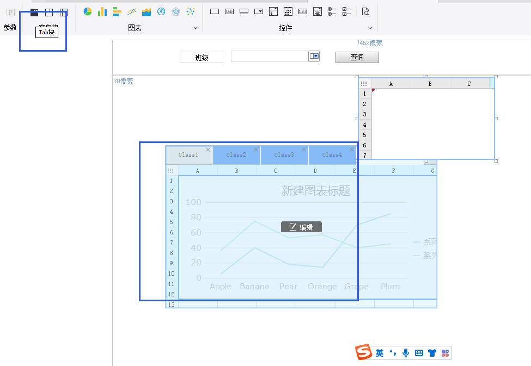Switch to the Class1 tab
This screenshot has width=531, height=366.
(188, 155)
